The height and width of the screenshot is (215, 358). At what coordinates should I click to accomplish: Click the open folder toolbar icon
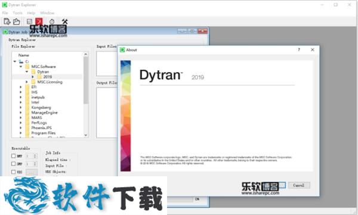[17, 21]
